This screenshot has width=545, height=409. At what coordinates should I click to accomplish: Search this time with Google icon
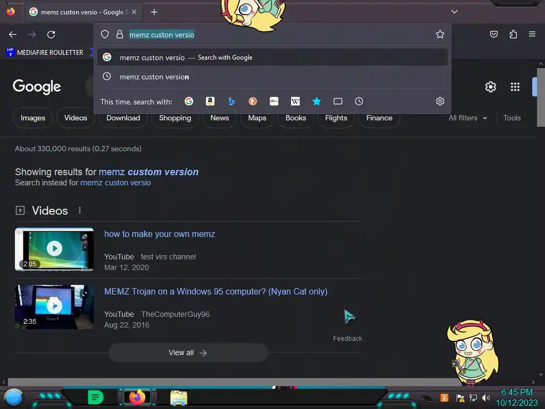tap(189, 101)
